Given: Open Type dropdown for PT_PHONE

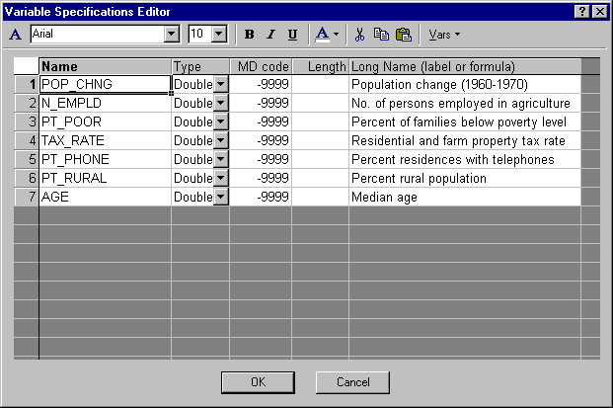Looking at the screenshot, I should 221,159.
